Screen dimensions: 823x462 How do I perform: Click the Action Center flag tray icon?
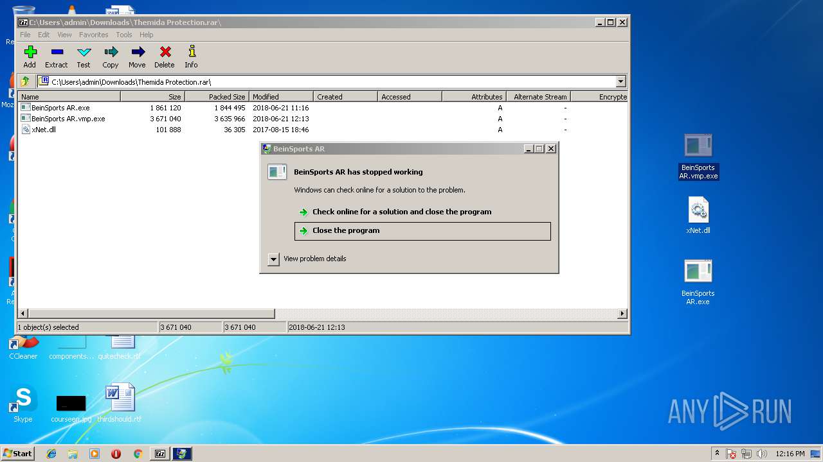click(x=731, y=454)
